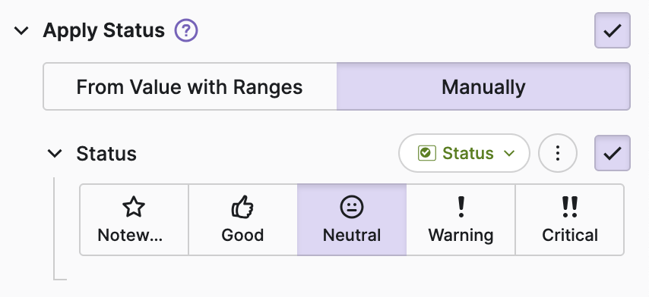
Task: Choose the Good thumbs-up icon
Action: (242, 207)
